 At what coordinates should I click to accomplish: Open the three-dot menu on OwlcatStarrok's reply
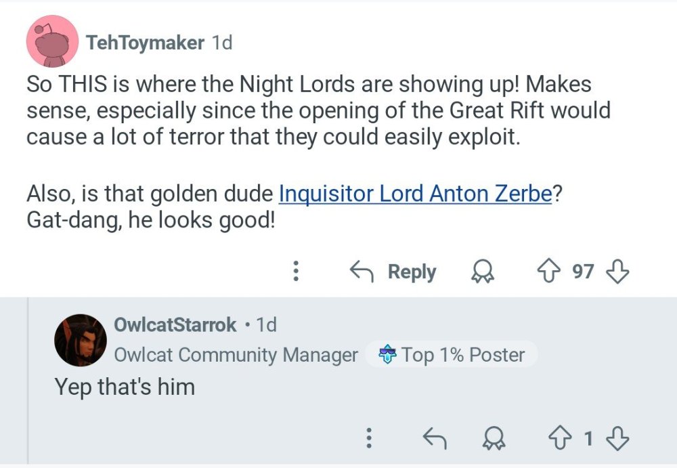click(x=369, y=439)
